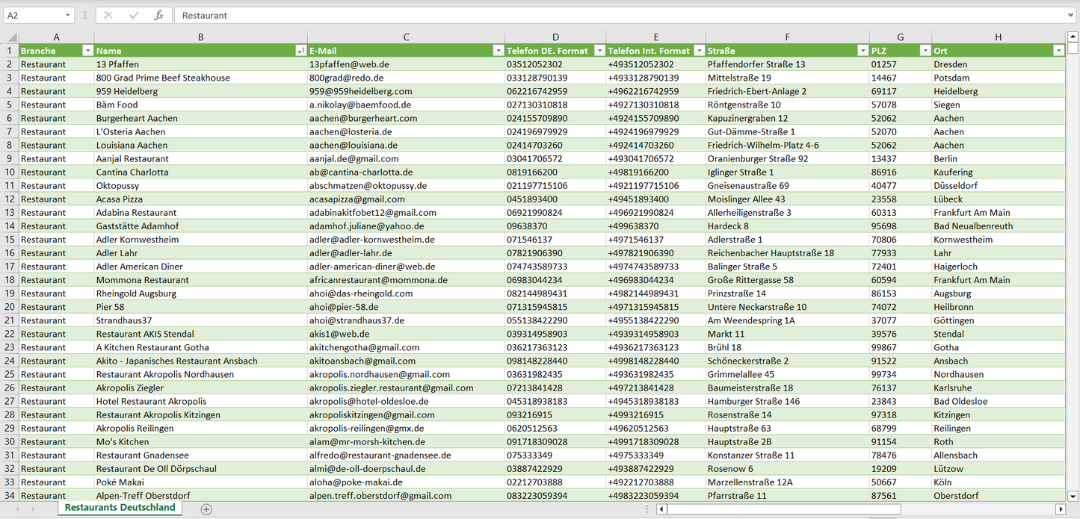This screenshot has height=519, width=1080.
Task: Select row 10 header
Action: [x=10, y=172]
